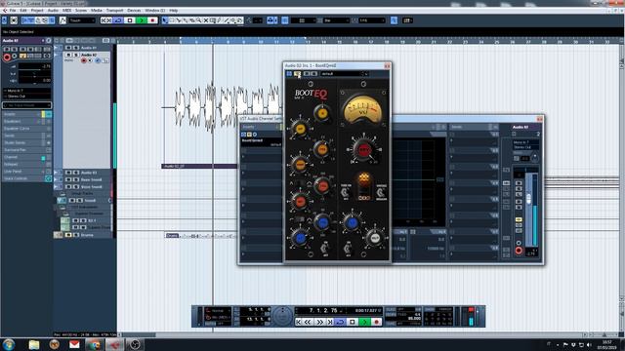
Task: Open the automation mode dropdown (Touch)
Action: (82, 20)
